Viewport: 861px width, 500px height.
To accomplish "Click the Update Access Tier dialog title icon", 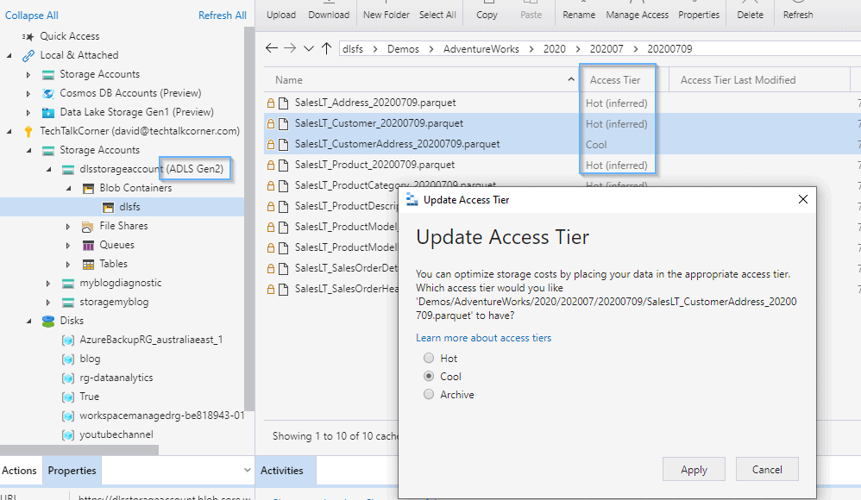I will 412,200.
